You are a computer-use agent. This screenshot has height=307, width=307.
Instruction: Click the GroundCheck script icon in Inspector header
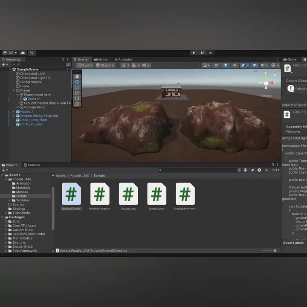(x=287, y=68)
